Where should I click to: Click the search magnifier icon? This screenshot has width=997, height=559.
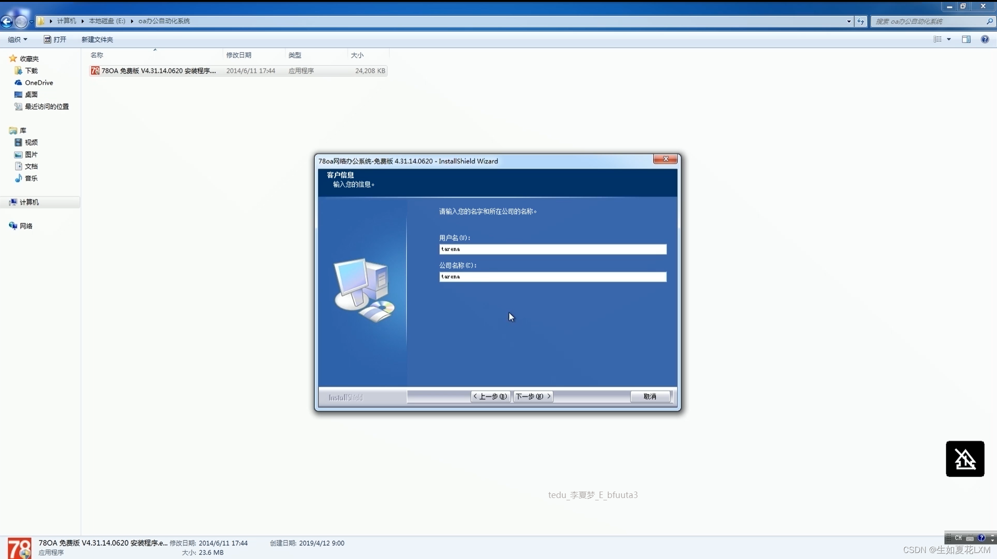click(989, 21)
